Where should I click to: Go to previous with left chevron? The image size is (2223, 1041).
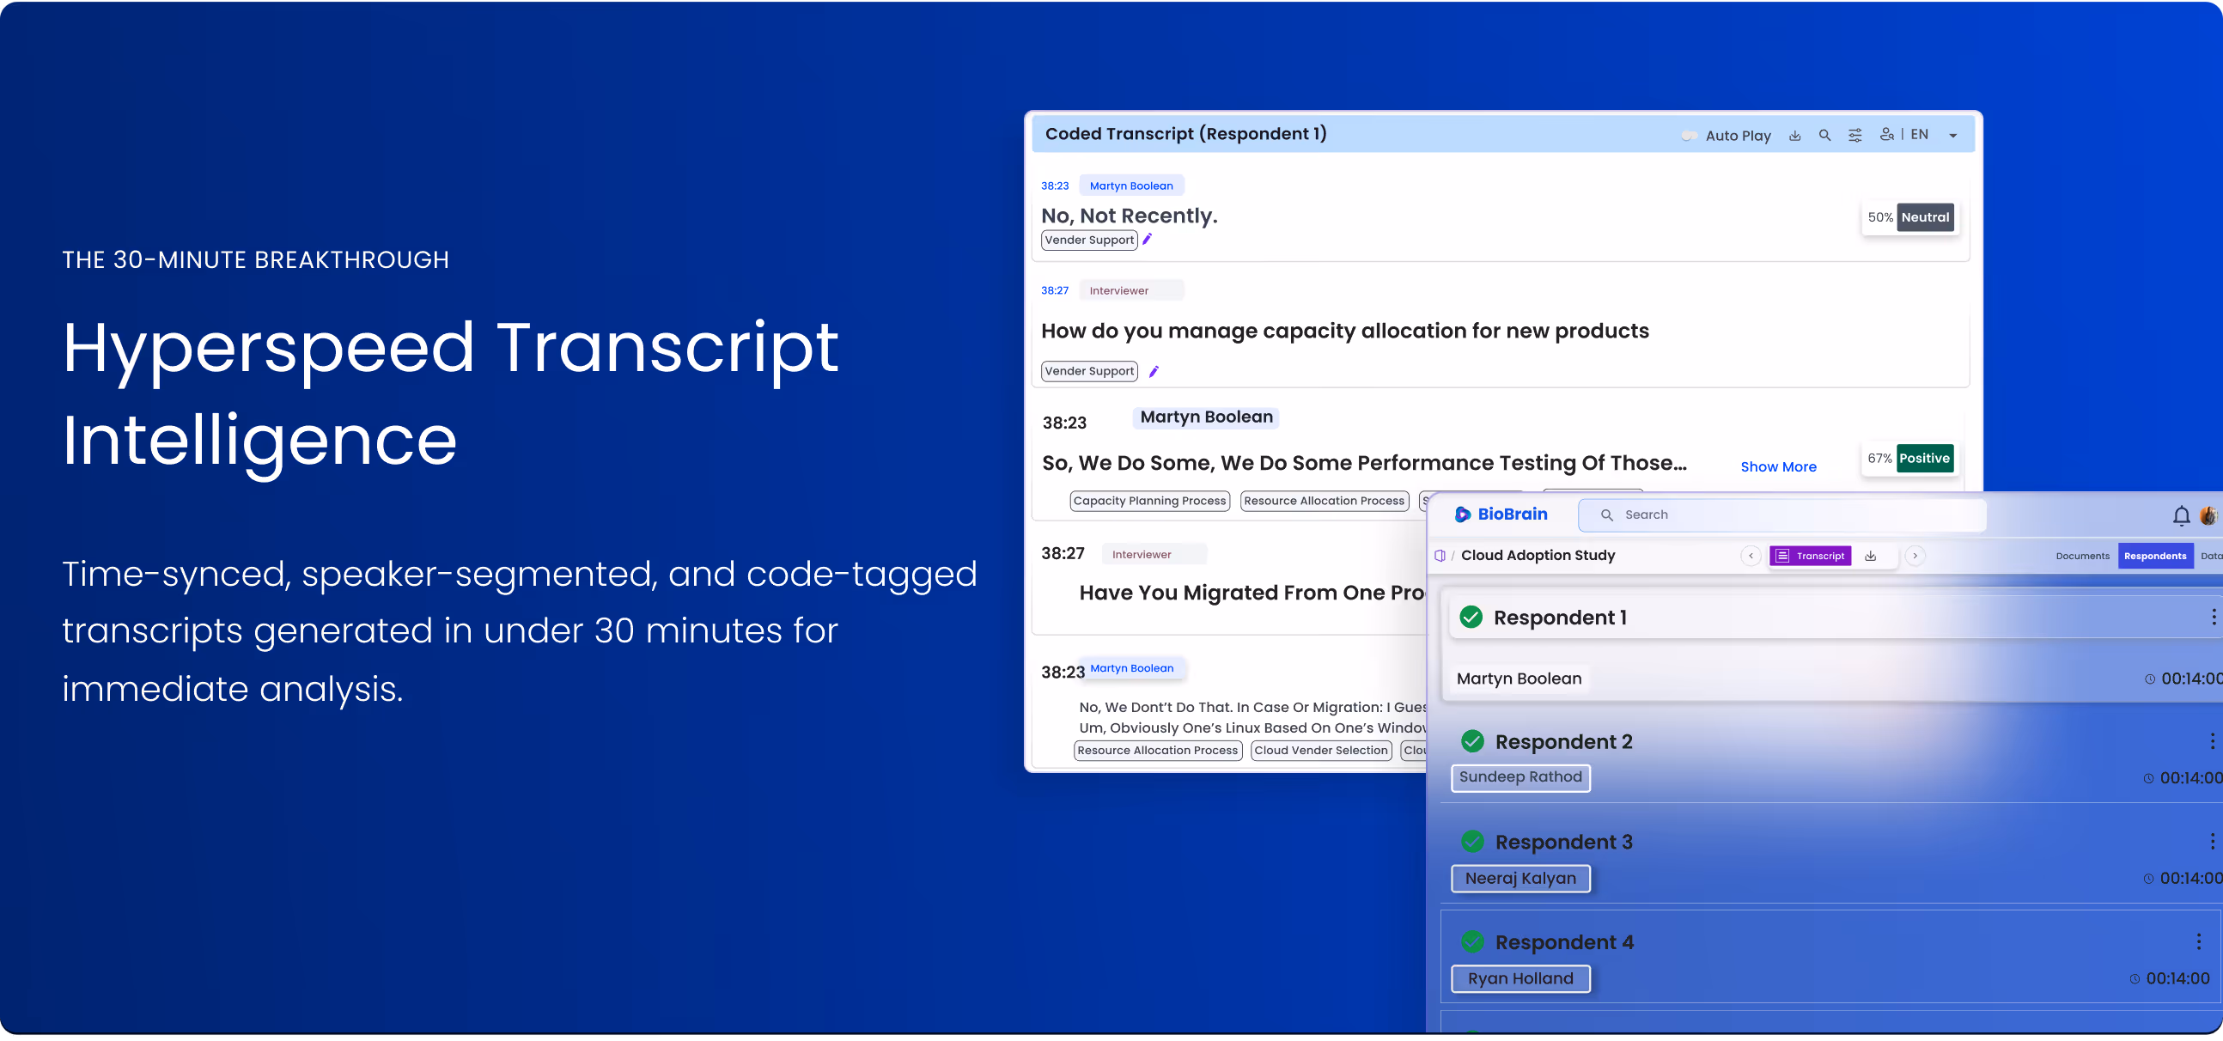coord(1751,556)
